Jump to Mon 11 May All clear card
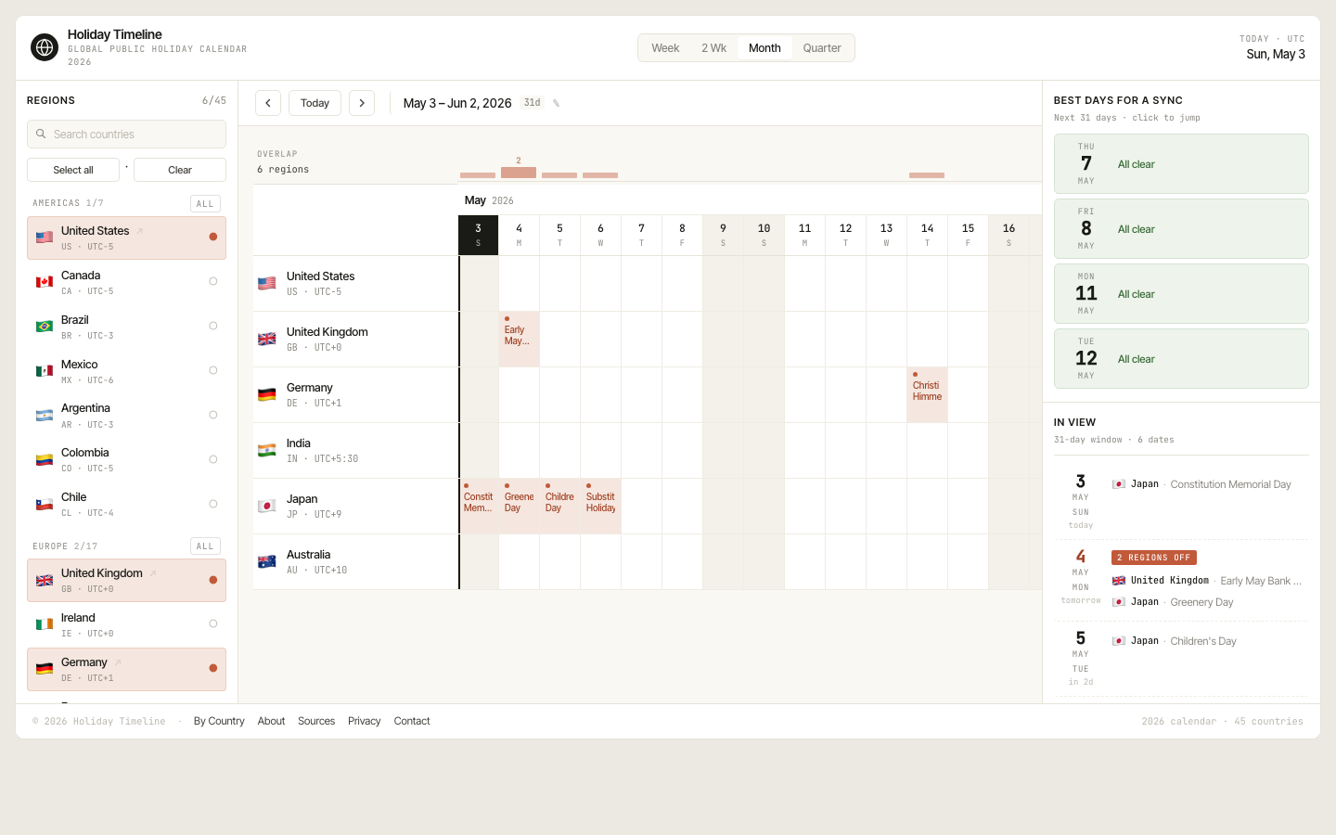This screenshot has height=835, width=1336. pos(1181,294)
